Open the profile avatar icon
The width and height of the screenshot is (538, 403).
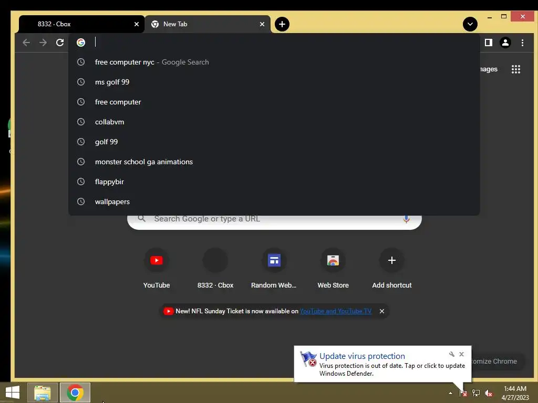(505, 43)
